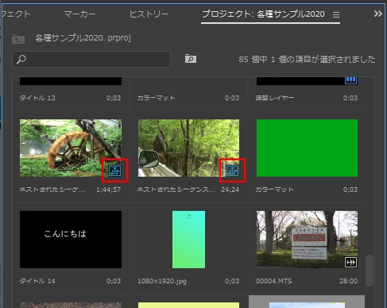Viewport: 387px width, 308px height.
Task: Select the yellow clip thumbnail at bottom
Action: pyautogui.click(x=188, y=305)
